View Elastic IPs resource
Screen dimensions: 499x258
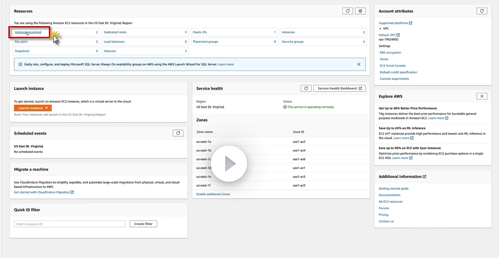tap(200, 32)
